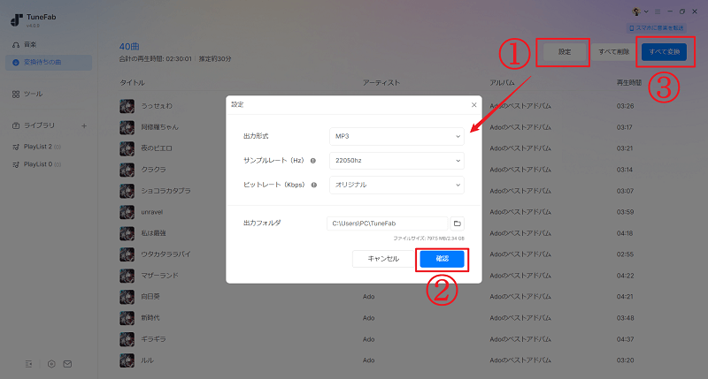Select 変換待ちの曲 in the sidebar
Screen dimensions: 708x379
[49, 62]
